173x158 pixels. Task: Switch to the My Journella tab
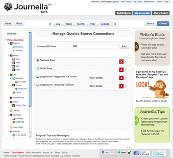coord(142,13)
